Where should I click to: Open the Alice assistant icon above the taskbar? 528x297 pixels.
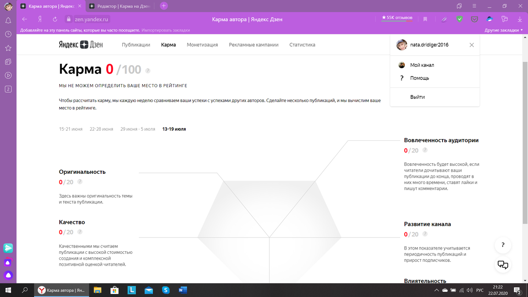coord(8,276)
